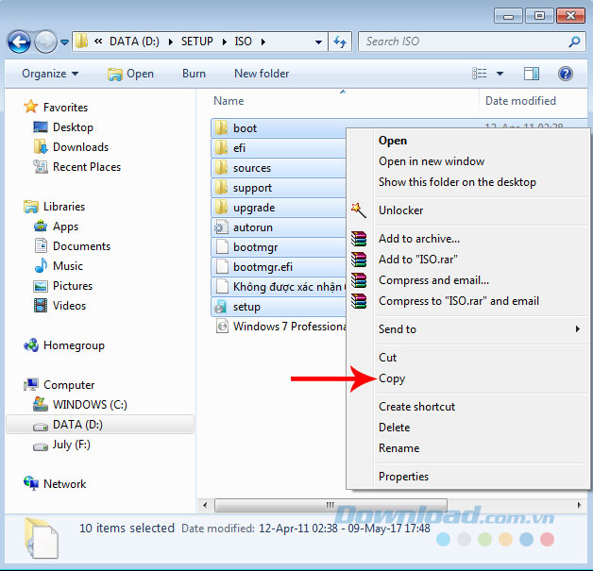Select the support folder icon
Viewport: 593px width, 571px height.
(x=221, y=188)
